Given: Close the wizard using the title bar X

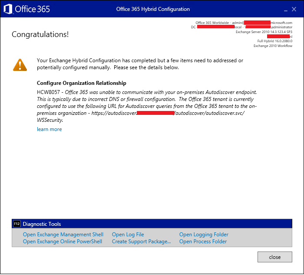Looking at the screenshot, I should pos(296,9).
